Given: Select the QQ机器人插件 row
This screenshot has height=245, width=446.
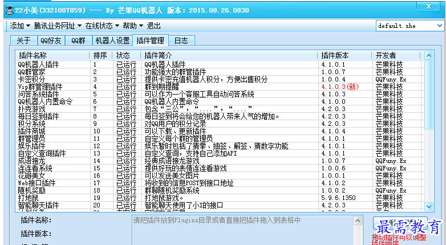Looking at the screenshot, I should 218,64.
